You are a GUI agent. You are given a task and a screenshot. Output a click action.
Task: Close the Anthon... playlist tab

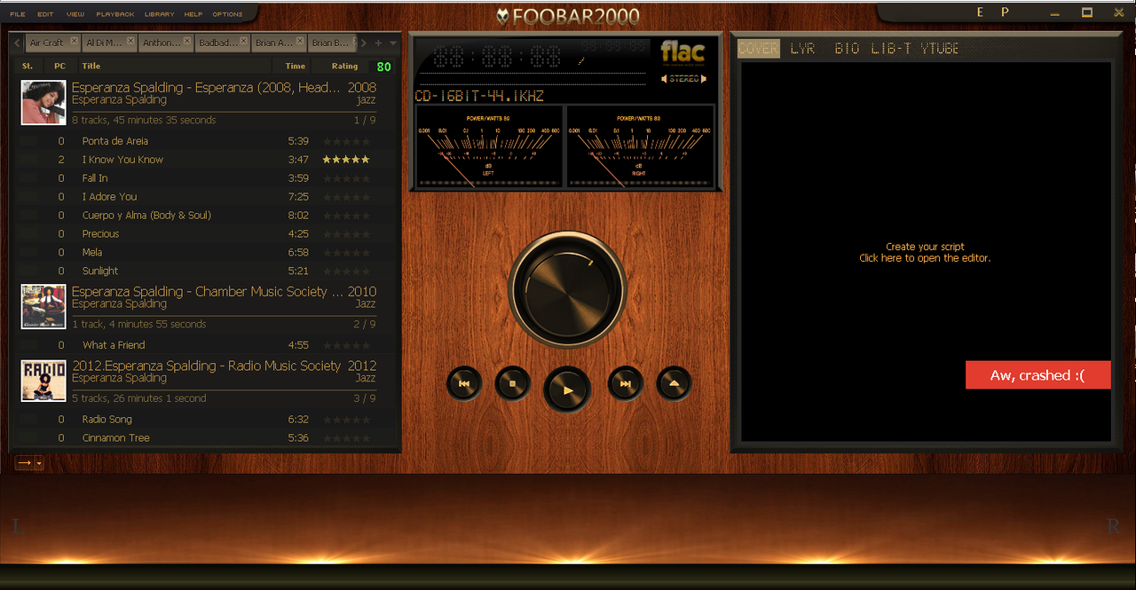coord(187,40)
